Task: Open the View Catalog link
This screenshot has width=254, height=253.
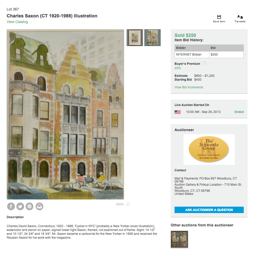Action: tap(17, 22)
